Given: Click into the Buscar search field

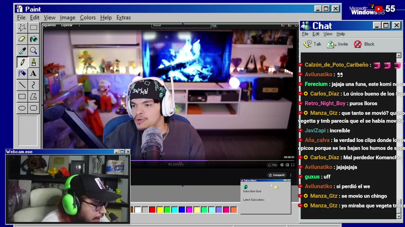Looking at the screenshot, I should click(x=181, y=25).
